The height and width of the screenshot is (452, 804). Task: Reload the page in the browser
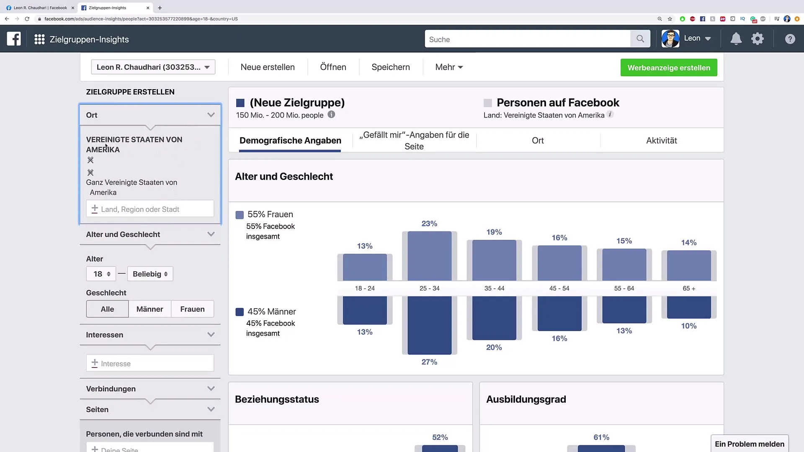(27, 19)
